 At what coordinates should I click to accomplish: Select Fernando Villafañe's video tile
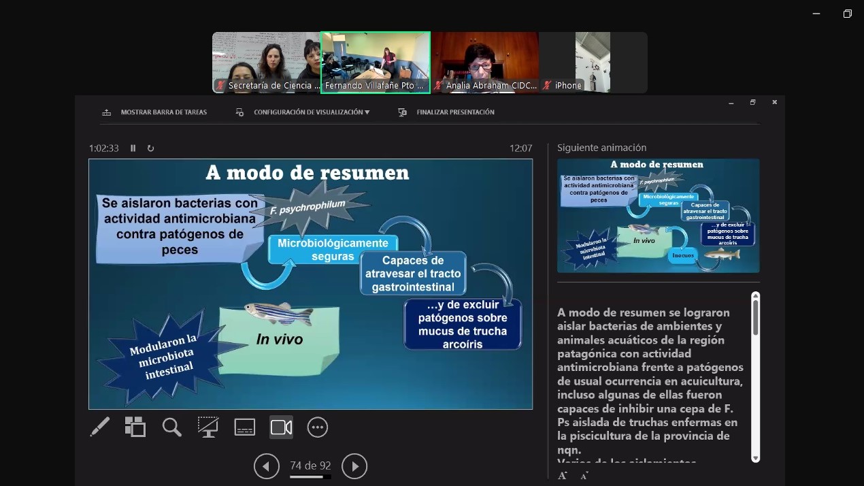pos(375,62)
